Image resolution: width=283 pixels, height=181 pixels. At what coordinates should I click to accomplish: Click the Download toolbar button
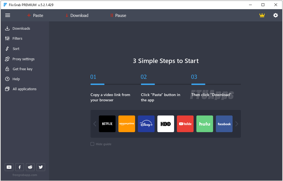(77, 16)
